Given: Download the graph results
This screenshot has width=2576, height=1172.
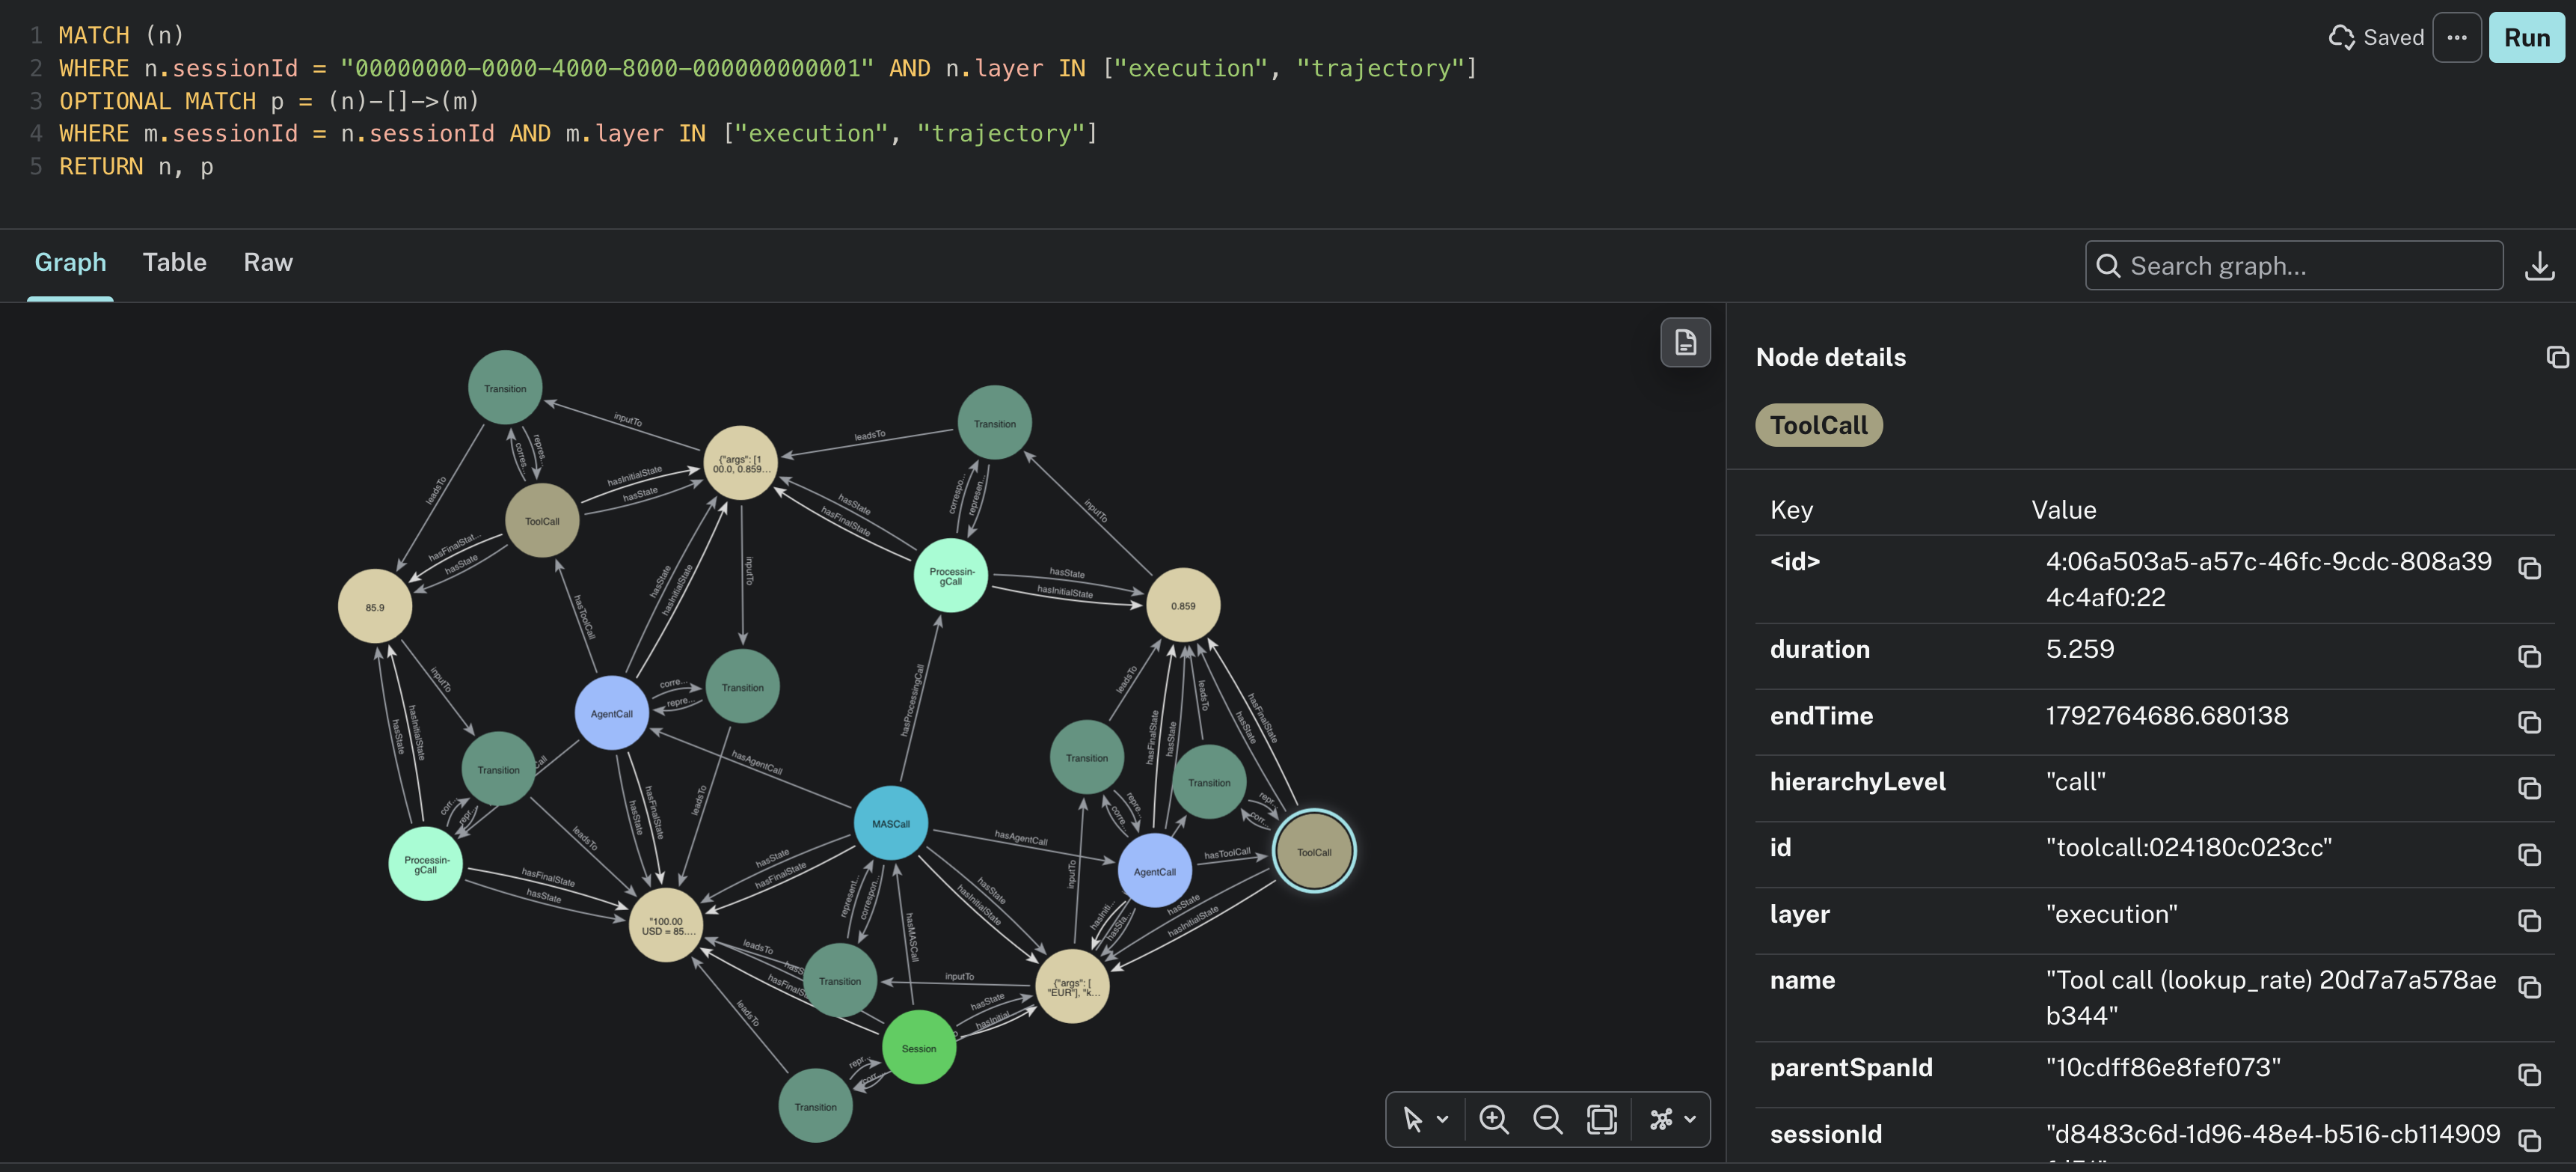Looking at the screenshot, I should (2539, 265).
